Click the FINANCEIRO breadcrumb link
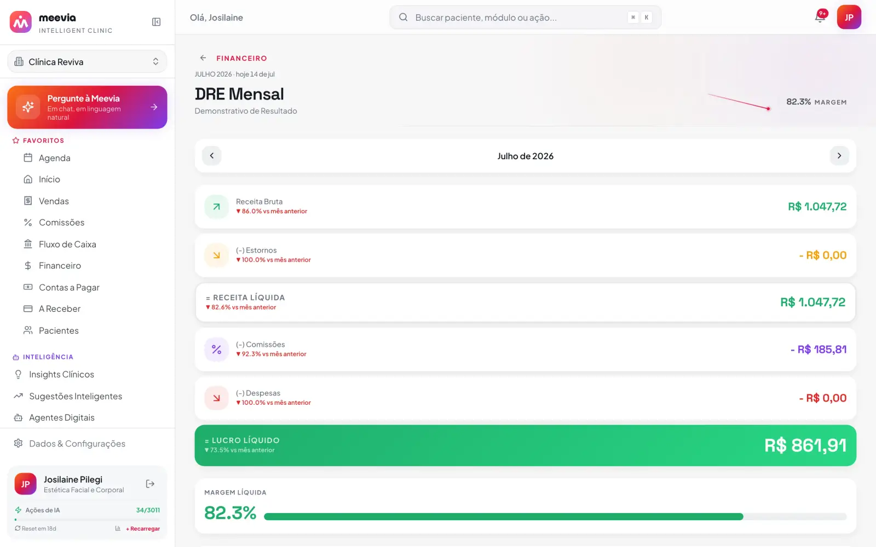Viewport: 876px width, 547px height. tap(241, 59)
